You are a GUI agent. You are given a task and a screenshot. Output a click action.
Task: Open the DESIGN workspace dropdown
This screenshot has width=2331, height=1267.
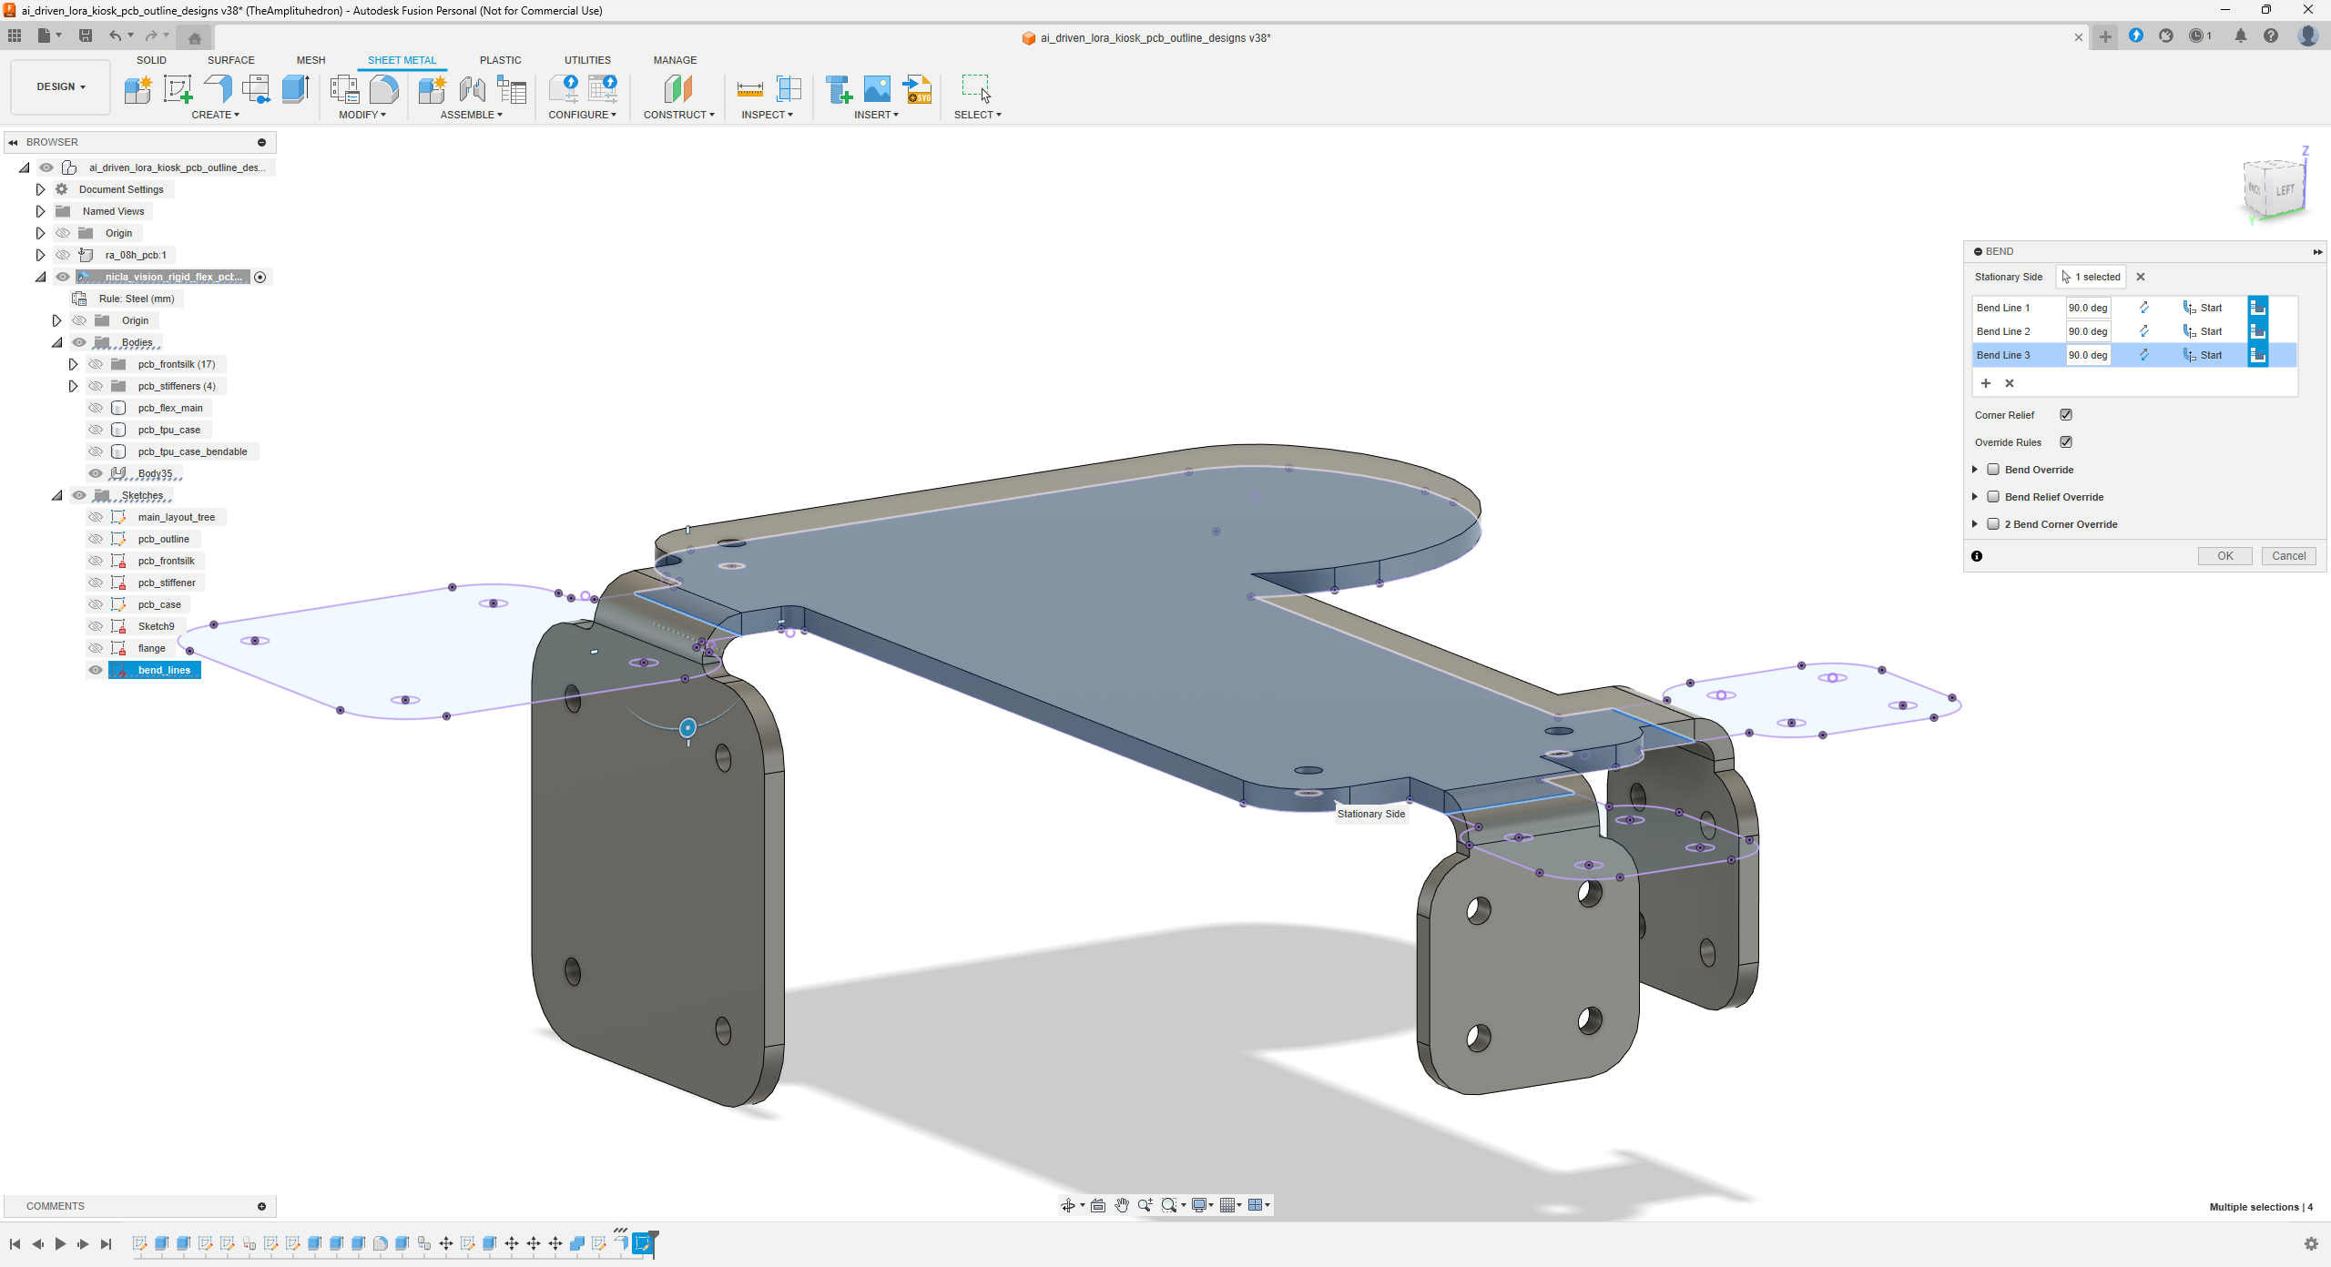[61, 86]
